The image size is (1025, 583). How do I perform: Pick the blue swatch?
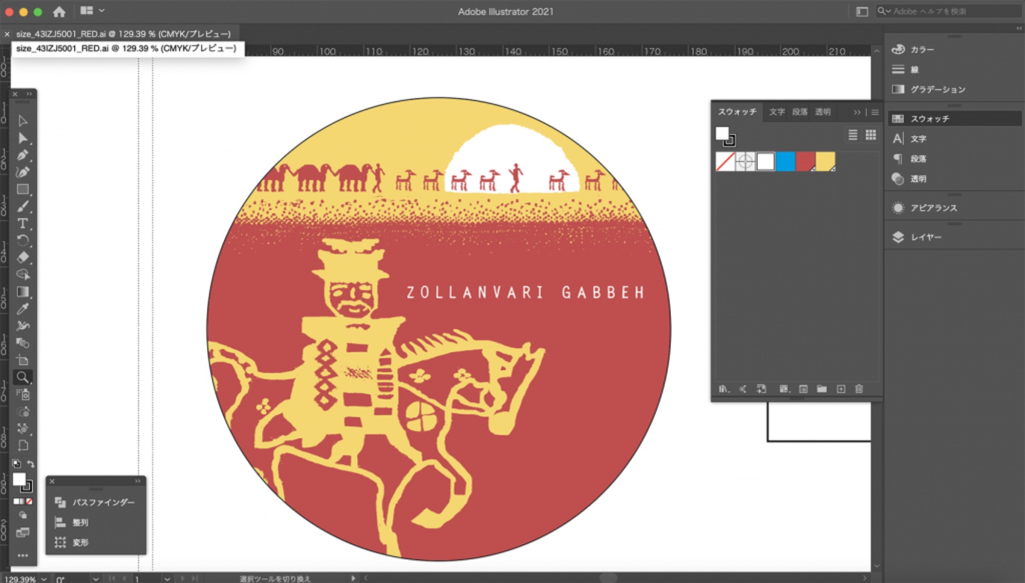785,162
